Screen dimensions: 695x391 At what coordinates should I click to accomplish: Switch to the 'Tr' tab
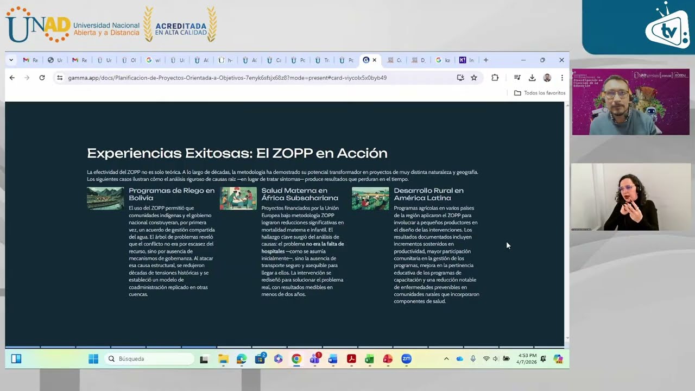click(x=322, y=60)
